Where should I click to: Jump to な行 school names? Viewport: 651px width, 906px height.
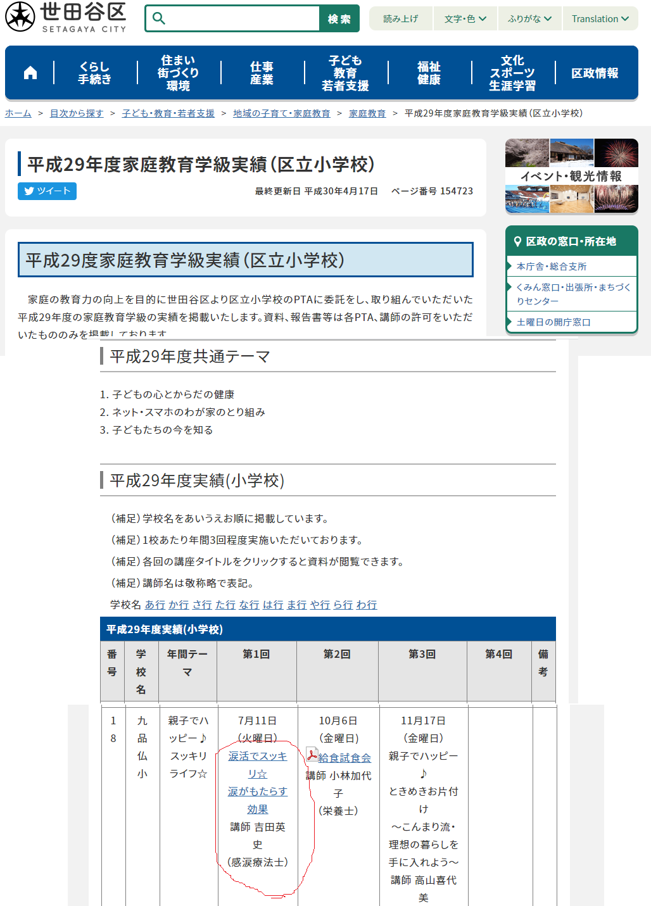(x=249, y=605)
